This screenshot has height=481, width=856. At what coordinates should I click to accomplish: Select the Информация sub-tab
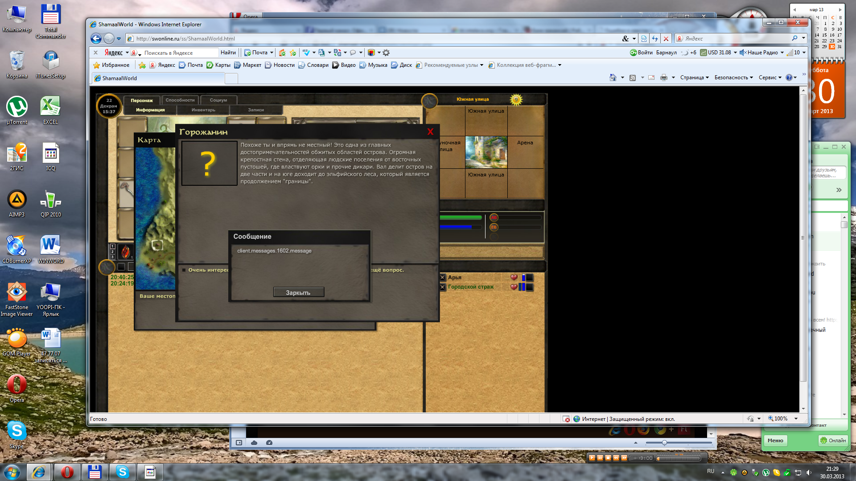coord(150,110)
